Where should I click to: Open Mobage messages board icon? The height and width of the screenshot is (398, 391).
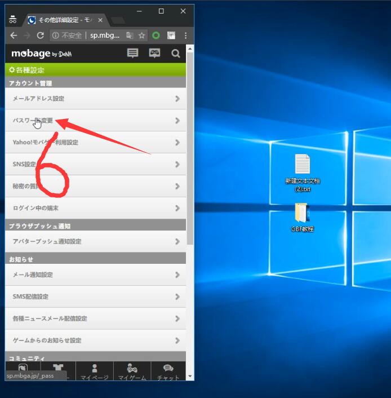tap(132, 54)
